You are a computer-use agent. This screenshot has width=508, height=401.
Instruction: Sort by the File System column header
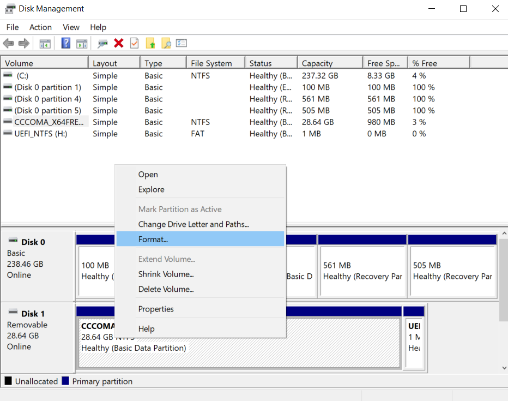pyautogui.click(x=211, y=63)
